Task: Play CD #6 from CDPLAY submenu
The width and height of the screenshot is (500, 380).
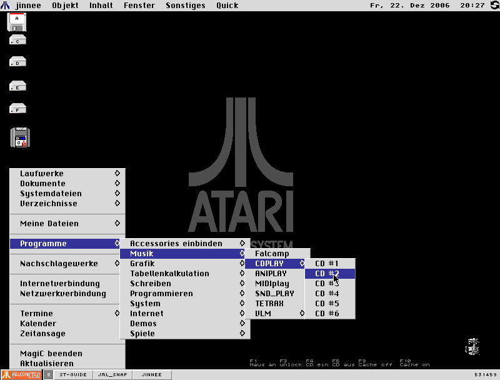Action: (330, 313)
